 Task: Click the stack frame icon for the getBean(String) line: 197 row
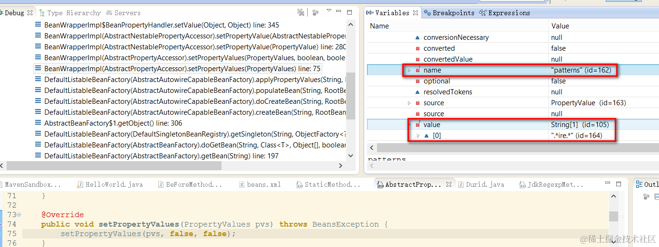(38, 156)
